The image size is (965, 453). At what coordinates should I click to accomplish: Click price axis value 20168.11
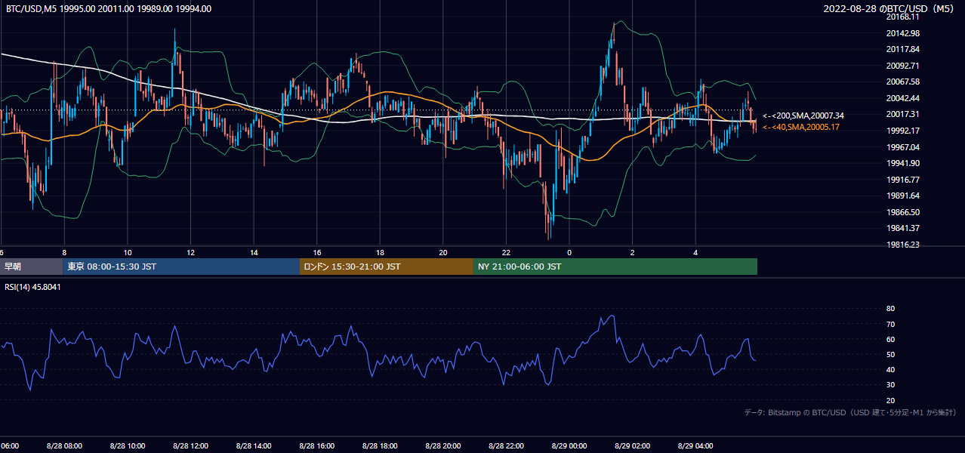tap(903, 17)
